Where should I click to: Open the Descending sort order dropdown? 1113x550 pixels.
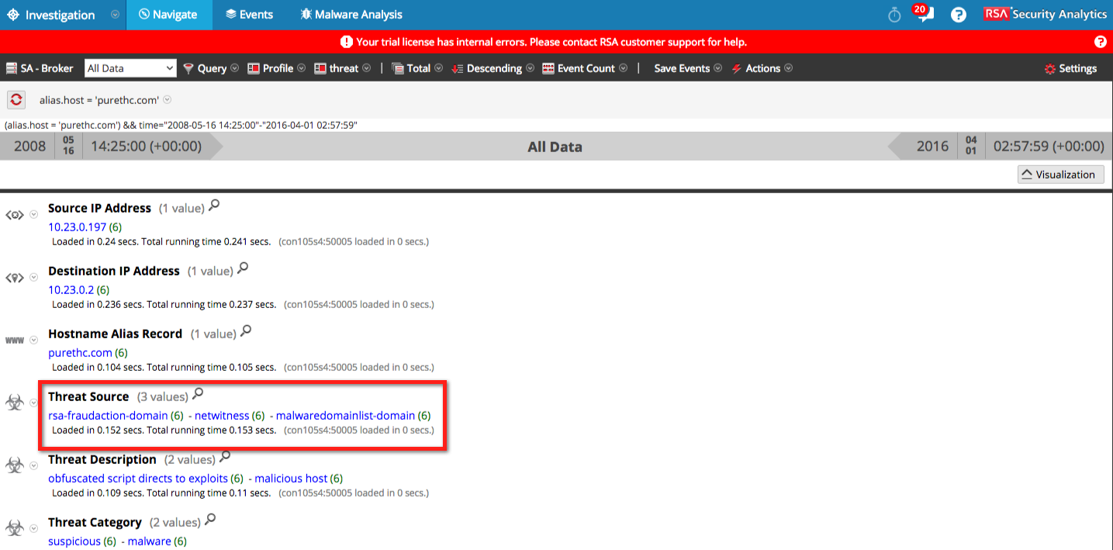point(493,68)
